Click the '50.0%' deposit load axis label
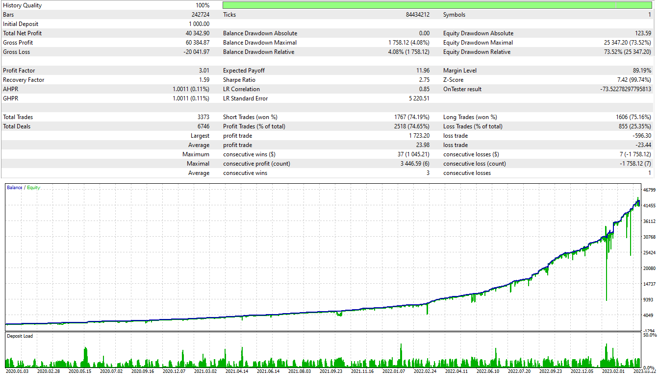Viewport: 659px width, 392px height. tap(650, 335)
